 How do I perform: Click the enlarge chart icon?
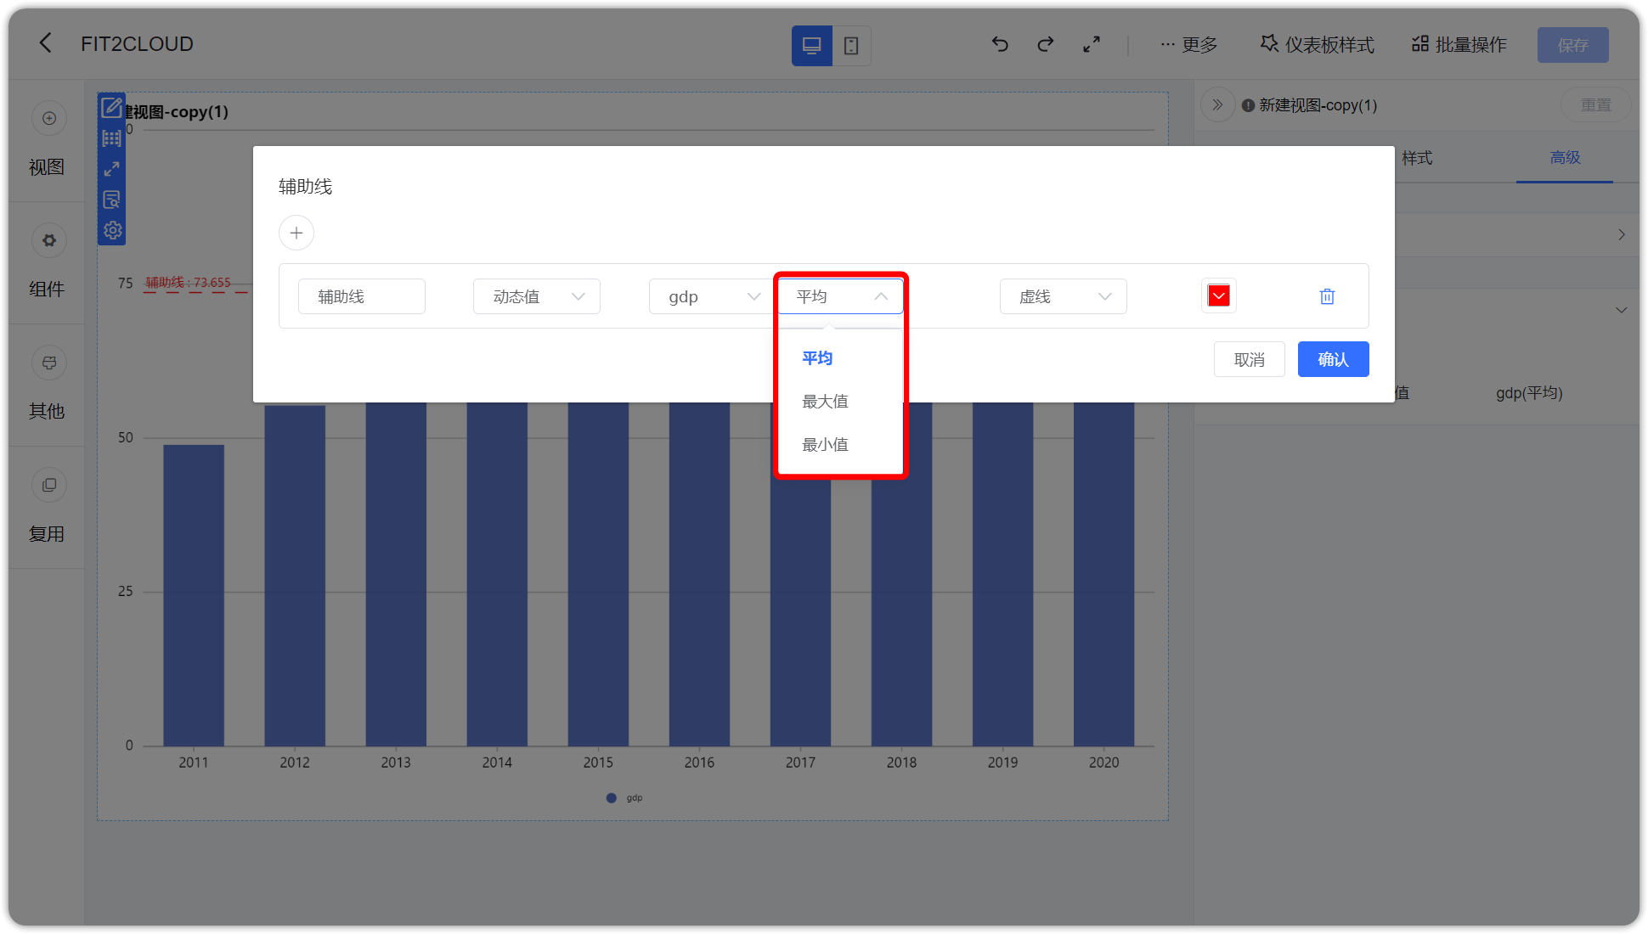coord(111,169)
